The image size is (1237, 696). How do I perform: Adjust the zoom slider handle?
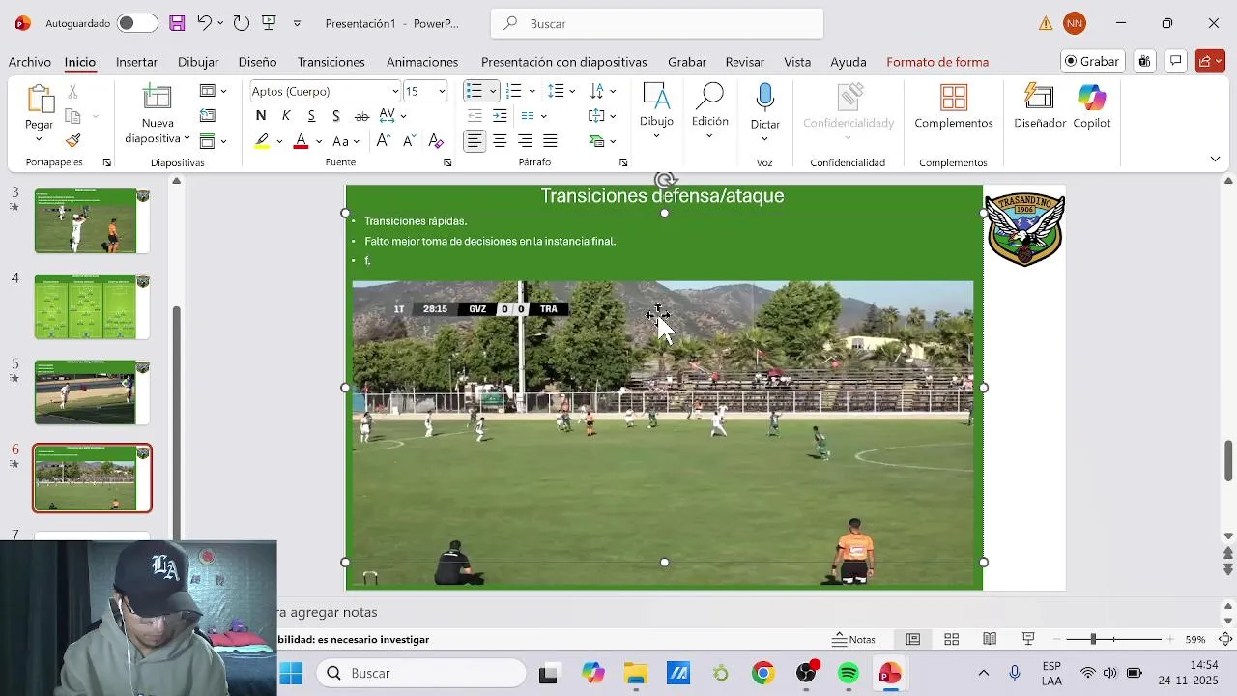tap(1093, 639)
